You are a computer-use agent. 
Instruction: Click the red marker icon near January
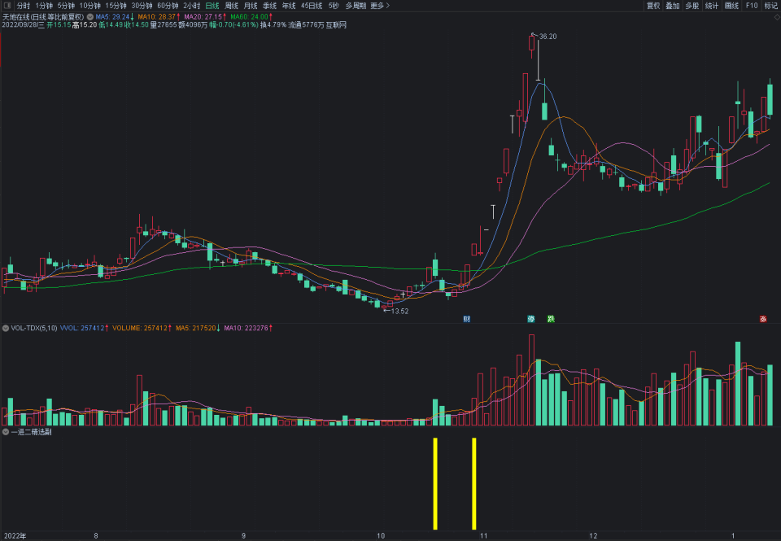pyautogui.click(x=763, y=319)
